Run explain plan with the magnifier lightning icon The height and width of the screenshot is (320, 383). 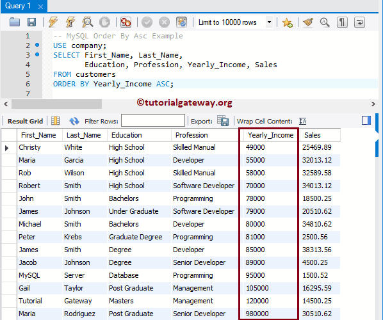point(87,22)
